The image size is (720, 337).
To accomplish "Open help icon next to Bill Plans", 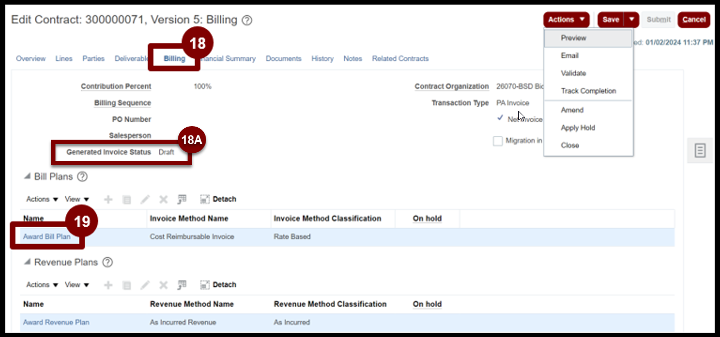I will [82, 177].
